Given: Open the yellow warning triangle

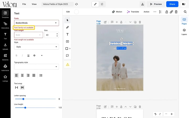Looking at the screenshot, I should 68,65.
